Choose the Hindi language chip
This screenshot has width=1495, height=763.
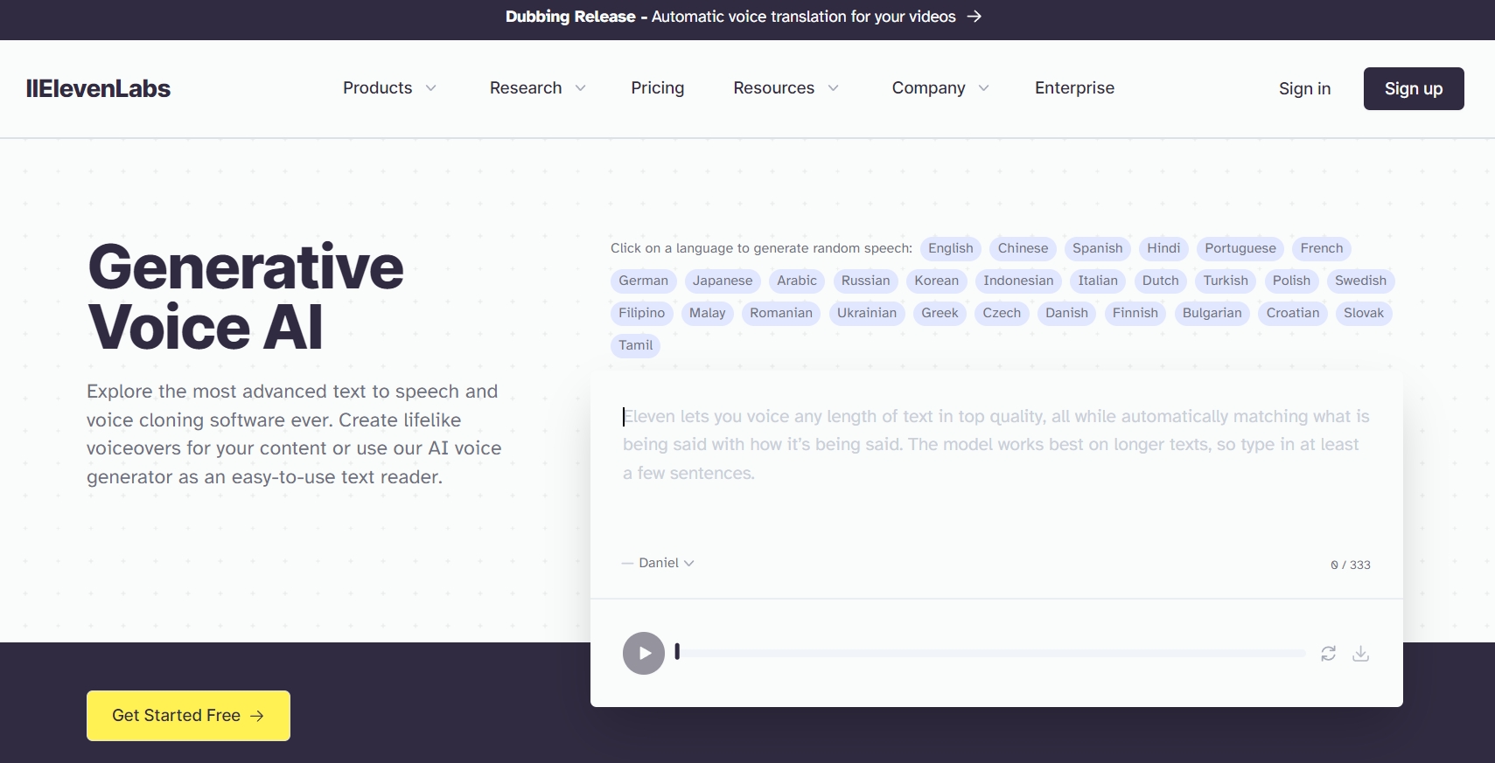coord(1163,248)
